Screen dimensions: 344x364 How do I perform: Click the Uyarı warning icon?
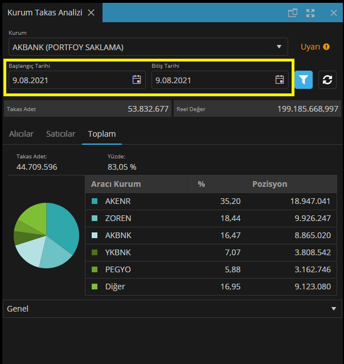326,47
